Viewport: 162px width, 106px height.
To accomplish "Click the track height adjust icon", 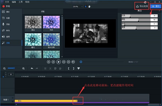I will pos(6,74).
